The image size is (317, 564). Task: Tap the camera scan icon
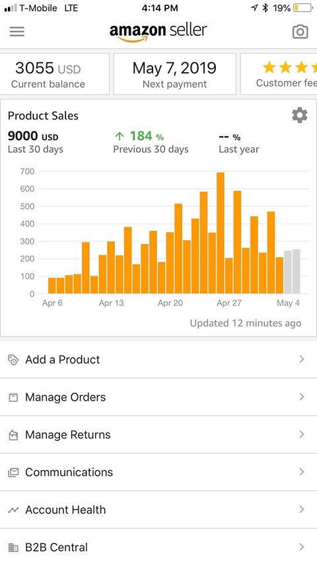[x=300, y=32]
